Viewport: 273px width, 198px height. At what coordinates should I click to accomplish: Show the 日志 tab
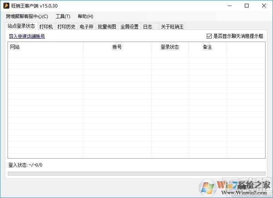[150, 27]
